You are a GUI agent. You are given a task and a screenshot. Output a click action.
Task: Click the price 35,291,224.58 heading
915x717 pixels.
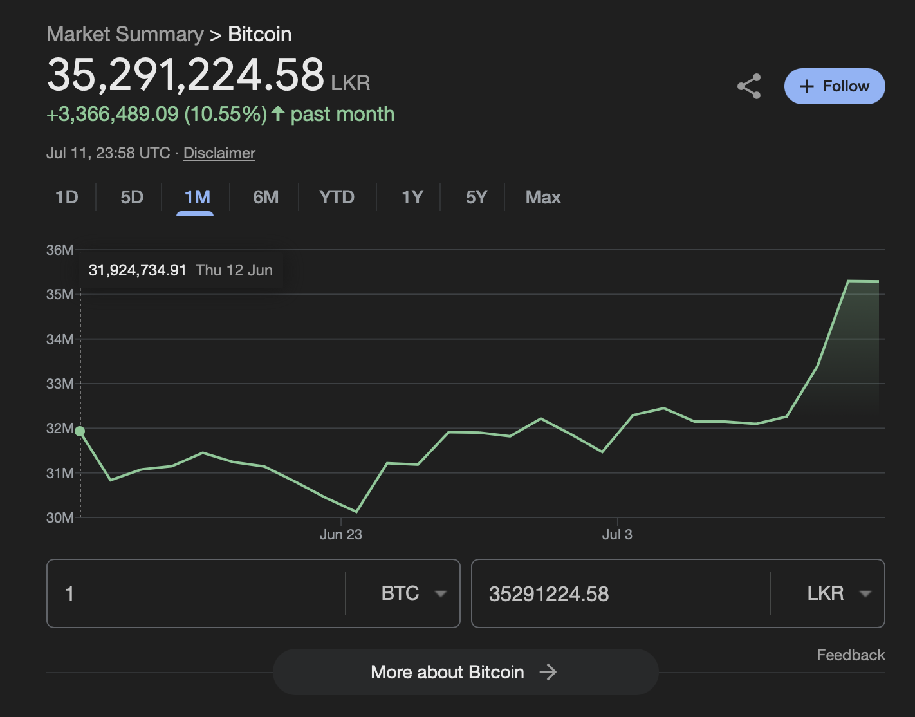pyautogui.click(x=186, y=75)
